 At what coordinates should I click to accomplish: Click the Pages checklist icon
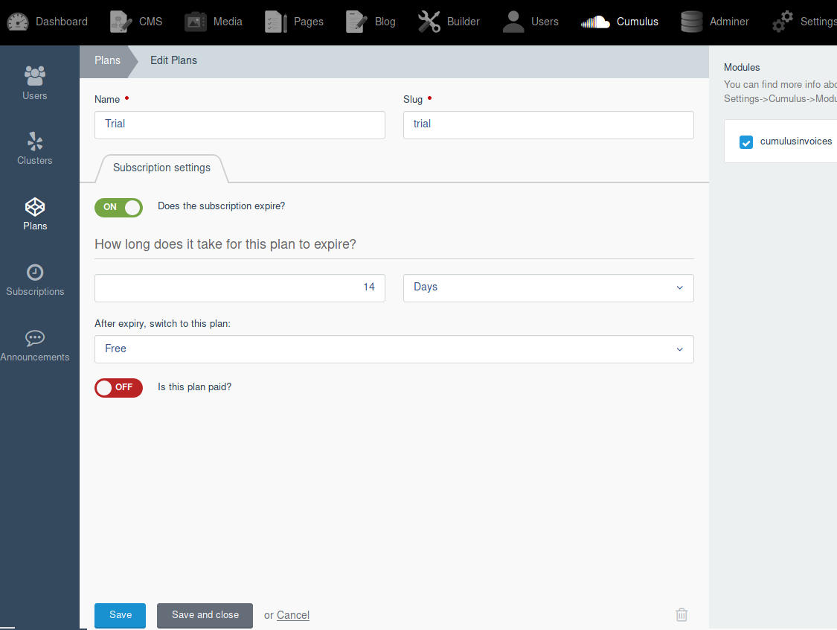(276, 22)
